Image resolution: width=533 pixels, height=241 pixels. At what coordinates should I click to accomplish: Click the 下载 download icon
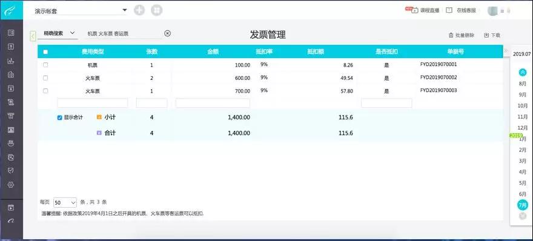pos(486,35)
